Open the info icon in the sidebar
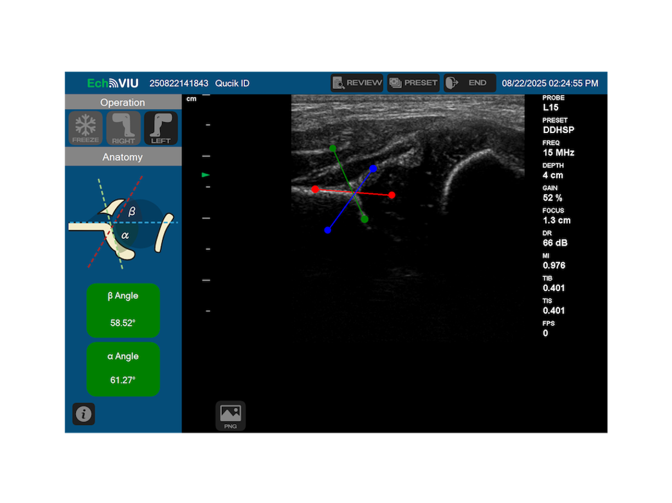This screenshot has width=672, height=503. (84, 414)
